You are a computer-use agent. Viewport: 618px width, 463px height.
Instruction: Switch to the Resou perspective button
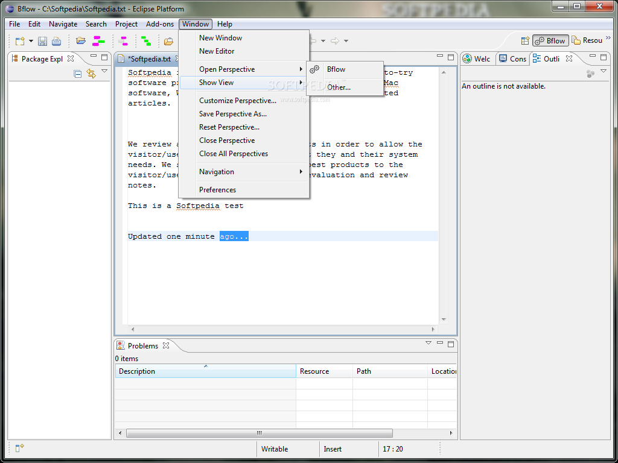(x=587, y=40)
